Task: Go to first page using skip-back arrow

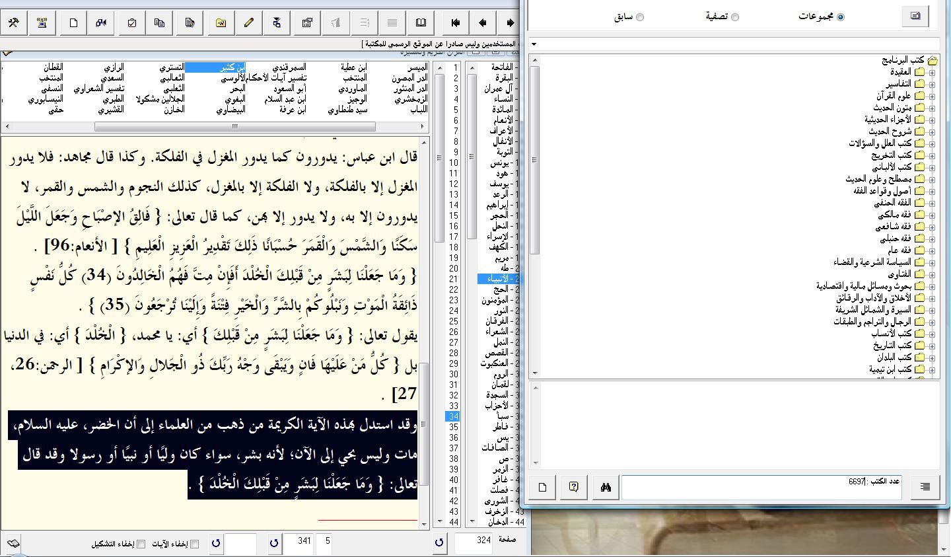Action: click(455, 22)
